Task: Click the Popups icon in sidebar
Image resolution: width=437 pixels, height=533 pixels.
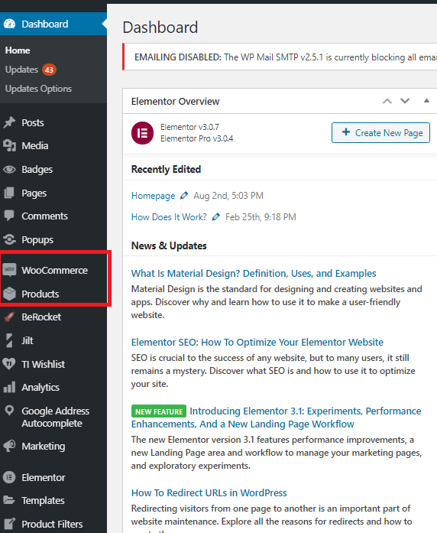Action: [x=9, y=239]
